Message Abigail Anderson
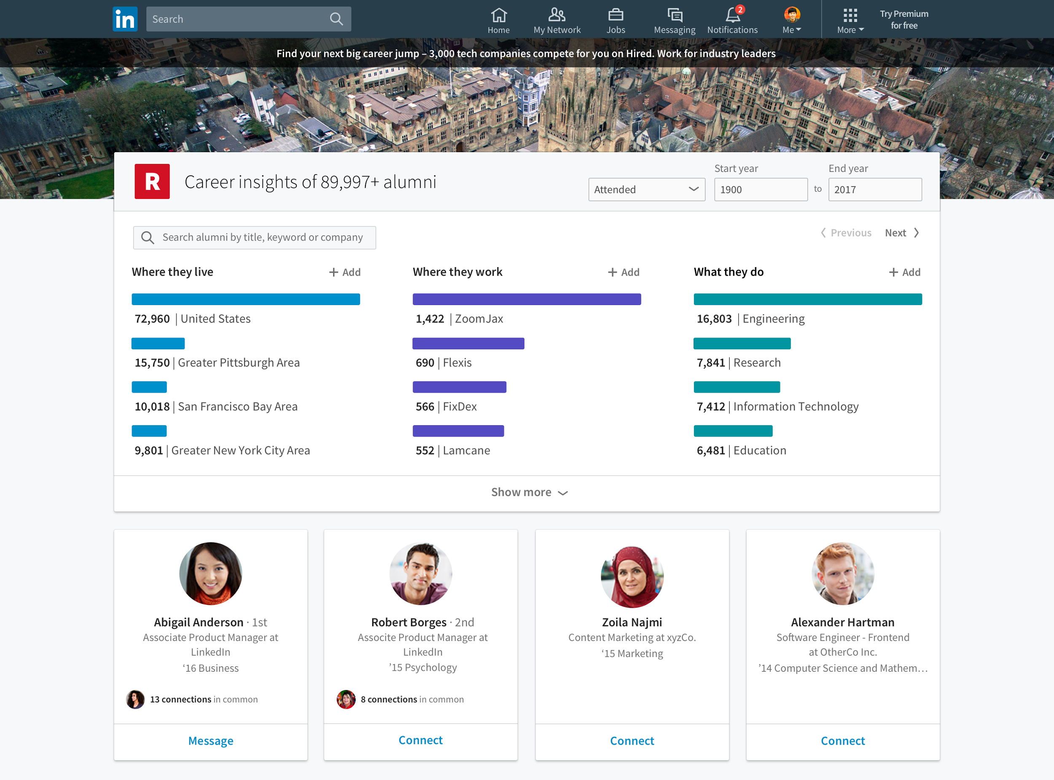Screen dimensions: 1054x780 pyautogui.click(x=211, y=741)
